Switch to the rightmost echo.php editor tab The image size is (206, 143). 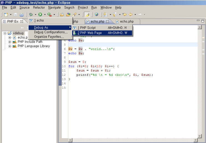click(x=127, y=21)
